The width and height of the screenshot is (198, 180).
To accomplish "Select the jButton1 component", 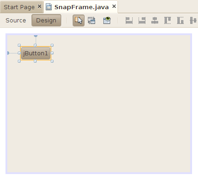I will (36, 53).
